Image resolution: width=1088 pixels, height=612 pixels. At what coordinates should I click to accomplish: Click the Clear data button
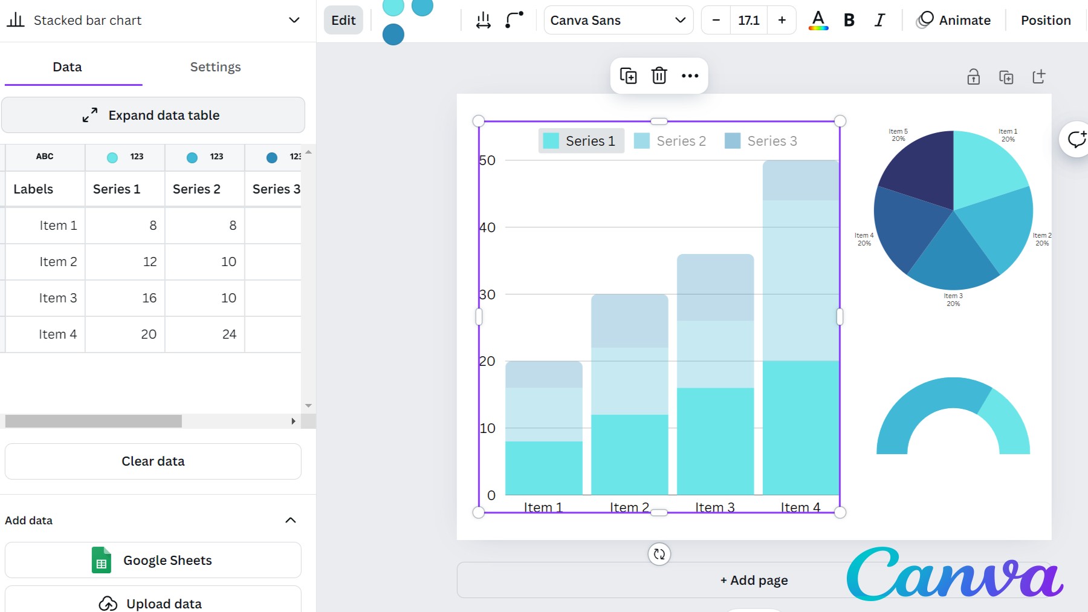[x=153, y=461]
